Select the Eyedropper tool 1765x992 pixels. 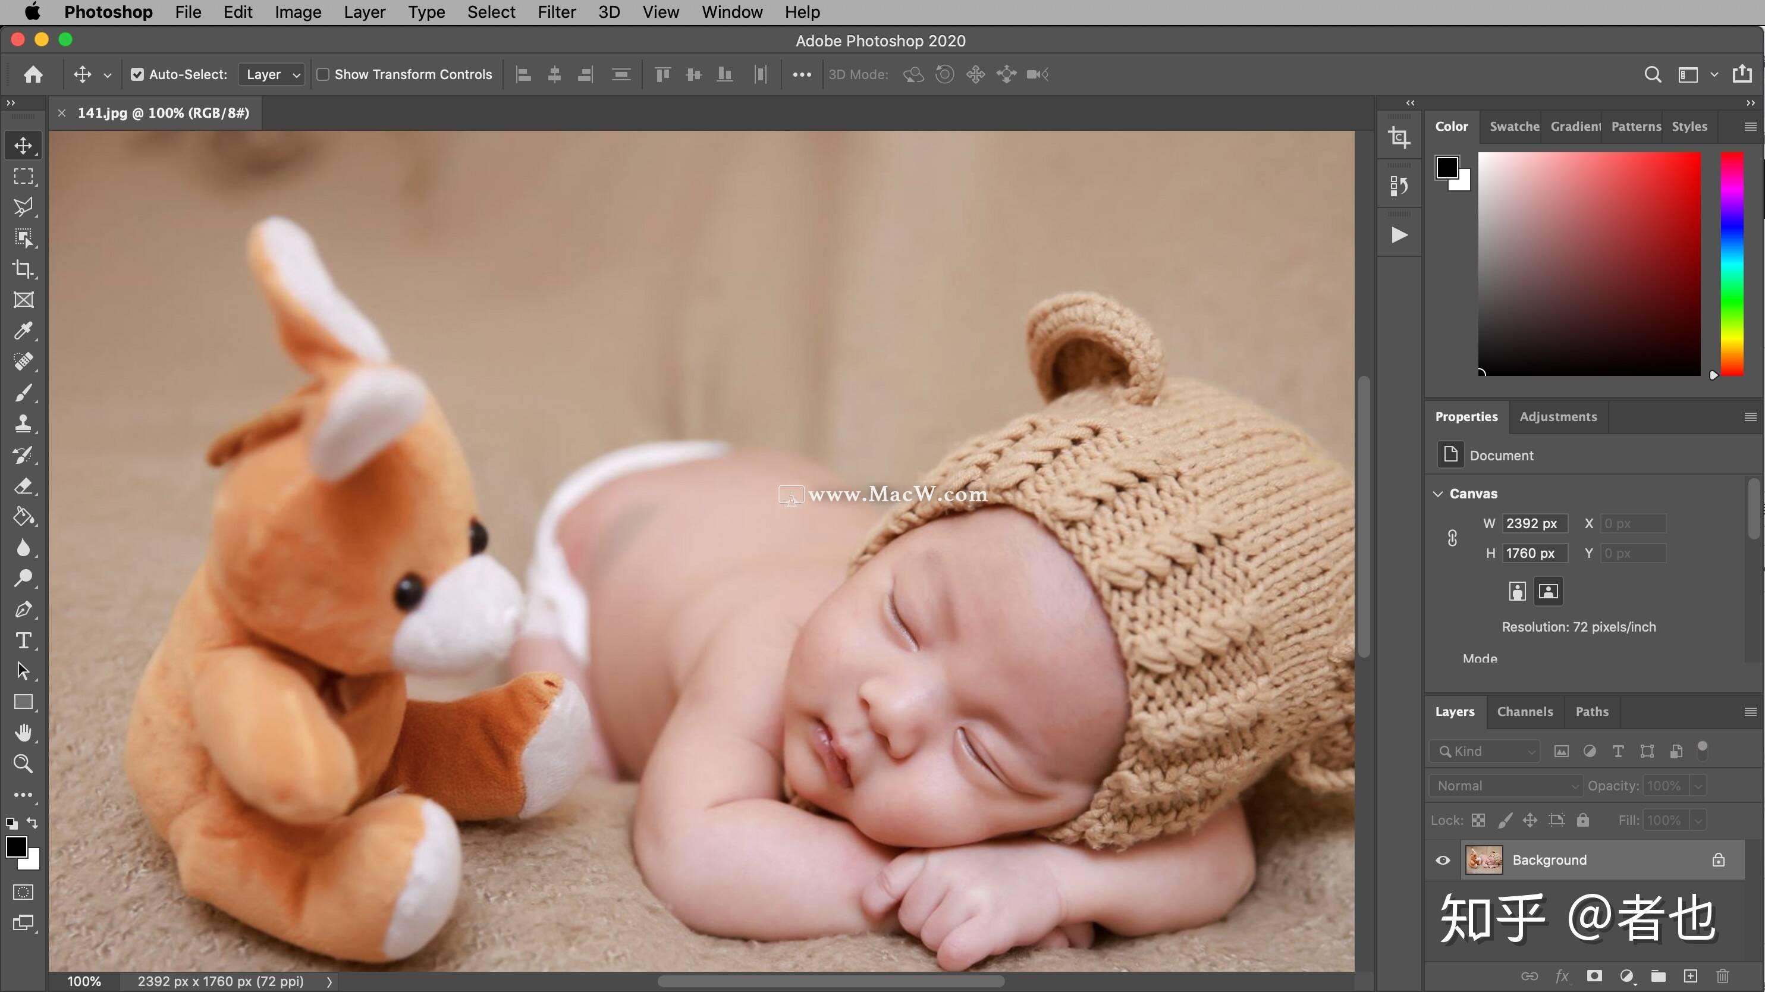point(23,331)
